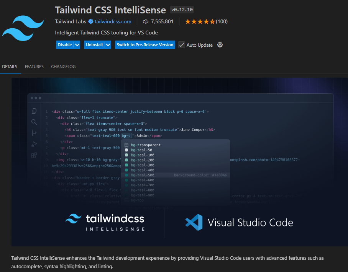Click the Tailwind CSS extension logo

tap(23, 28)
